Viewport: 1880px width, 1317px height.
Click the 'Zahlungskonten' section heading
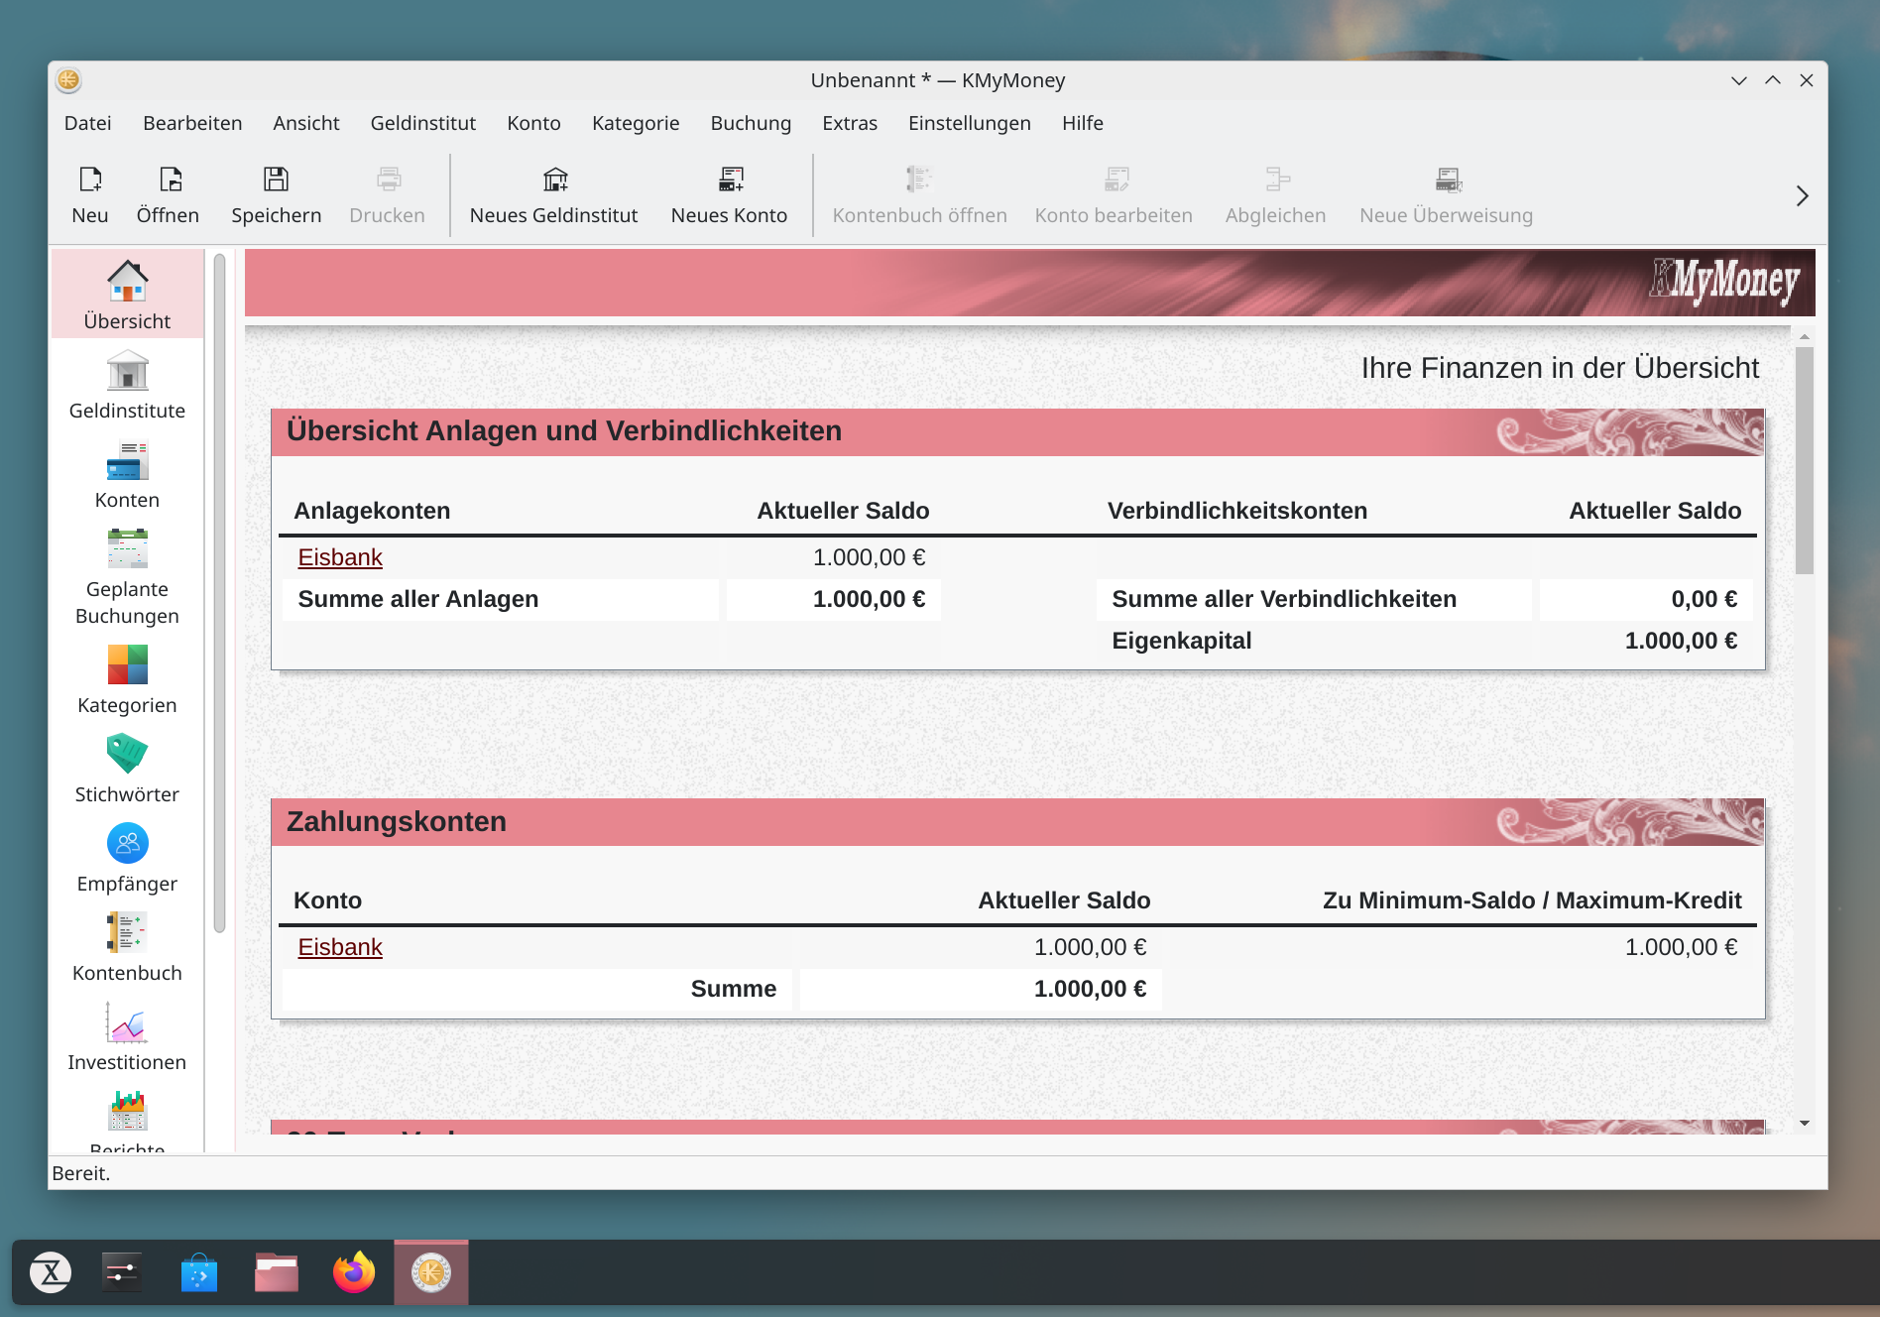tap(397, 821)
